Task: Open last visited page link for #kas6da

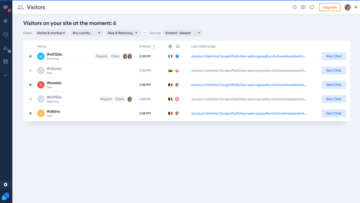Action: pyautogui.click(x=249, y=85)
